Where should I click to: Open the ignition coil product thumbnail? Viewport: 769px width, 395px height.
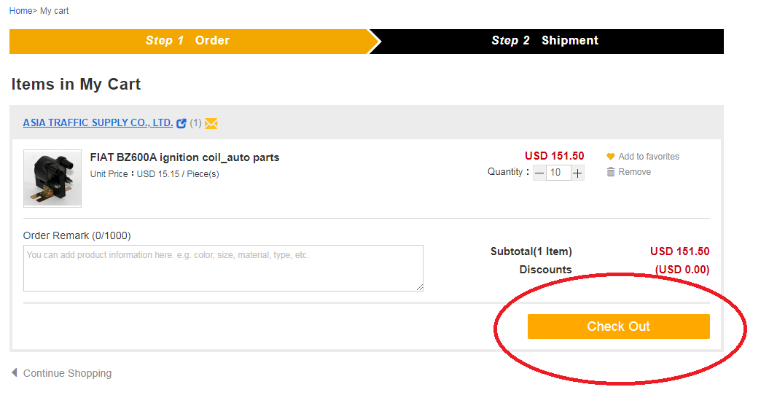tap(52, 179)
